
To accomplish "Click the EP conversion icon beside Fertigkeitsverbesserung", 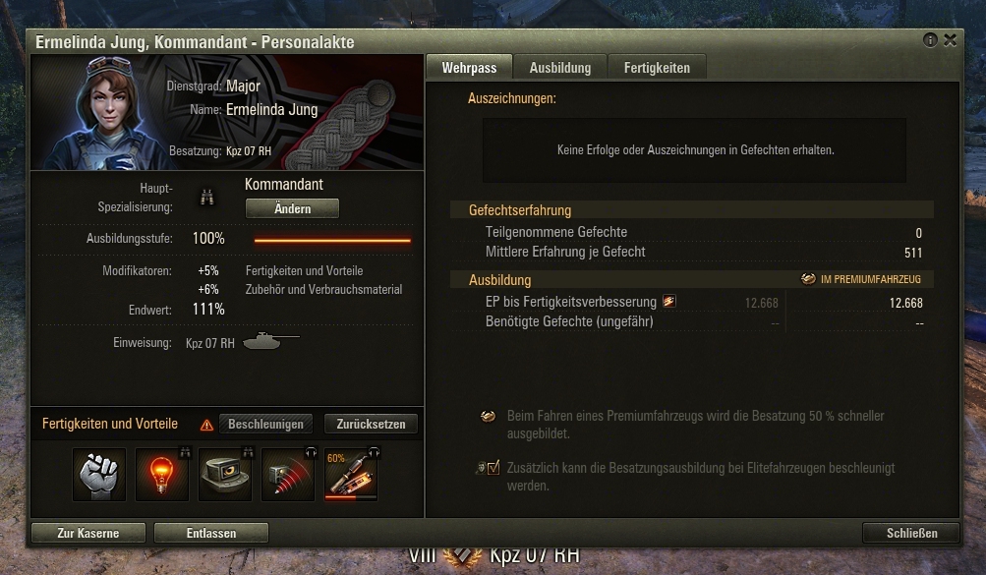I will 669,302.
